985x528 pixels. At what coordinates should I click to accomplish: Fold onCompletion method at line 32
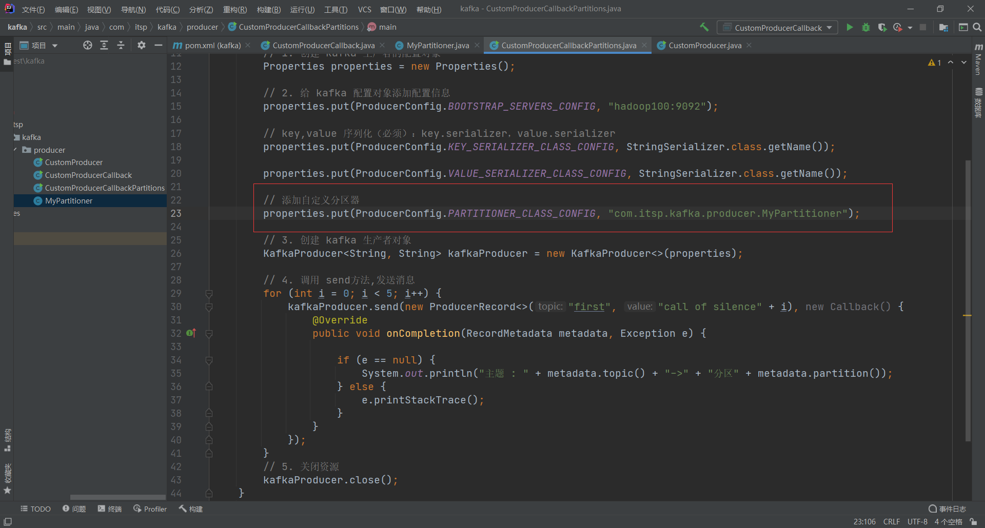click(x=209, y=333)
